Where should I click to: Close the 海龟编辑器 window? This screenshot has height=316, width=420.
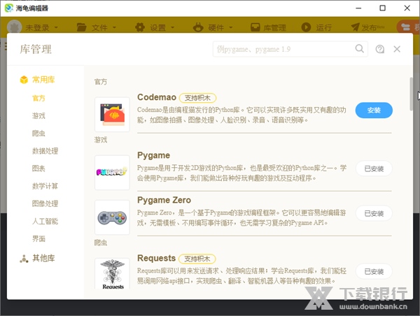[x=407, y=8]
